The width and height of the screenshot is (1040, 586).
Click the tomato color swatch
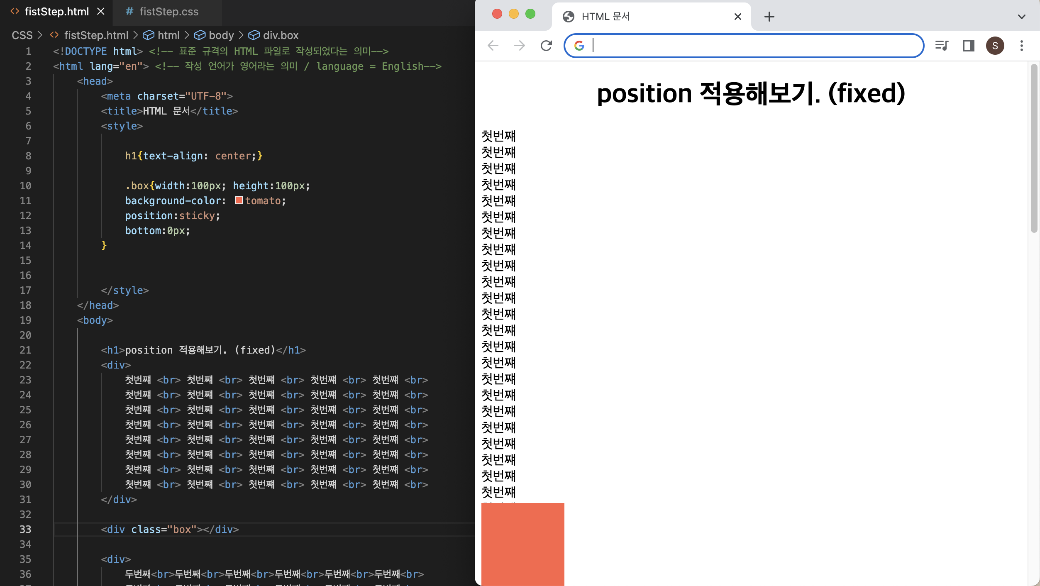(x=239, y=200)
